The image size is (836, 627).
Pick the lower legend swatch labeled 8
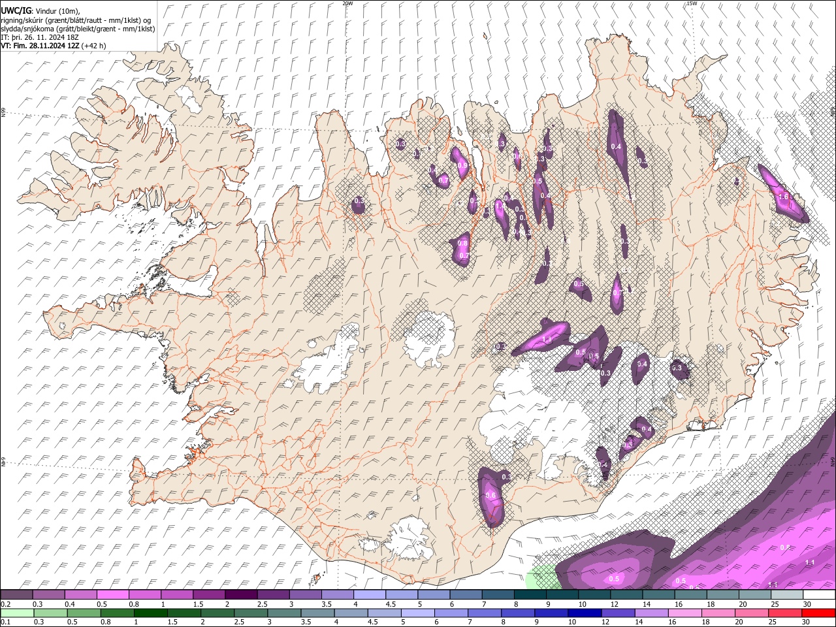click(517, 613)
